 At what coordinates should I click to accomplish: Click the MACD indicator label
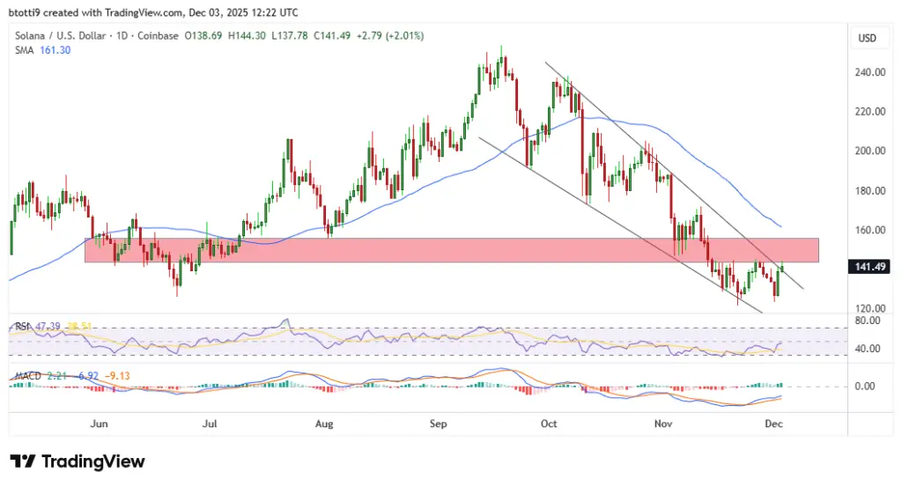tap(28, 376)
